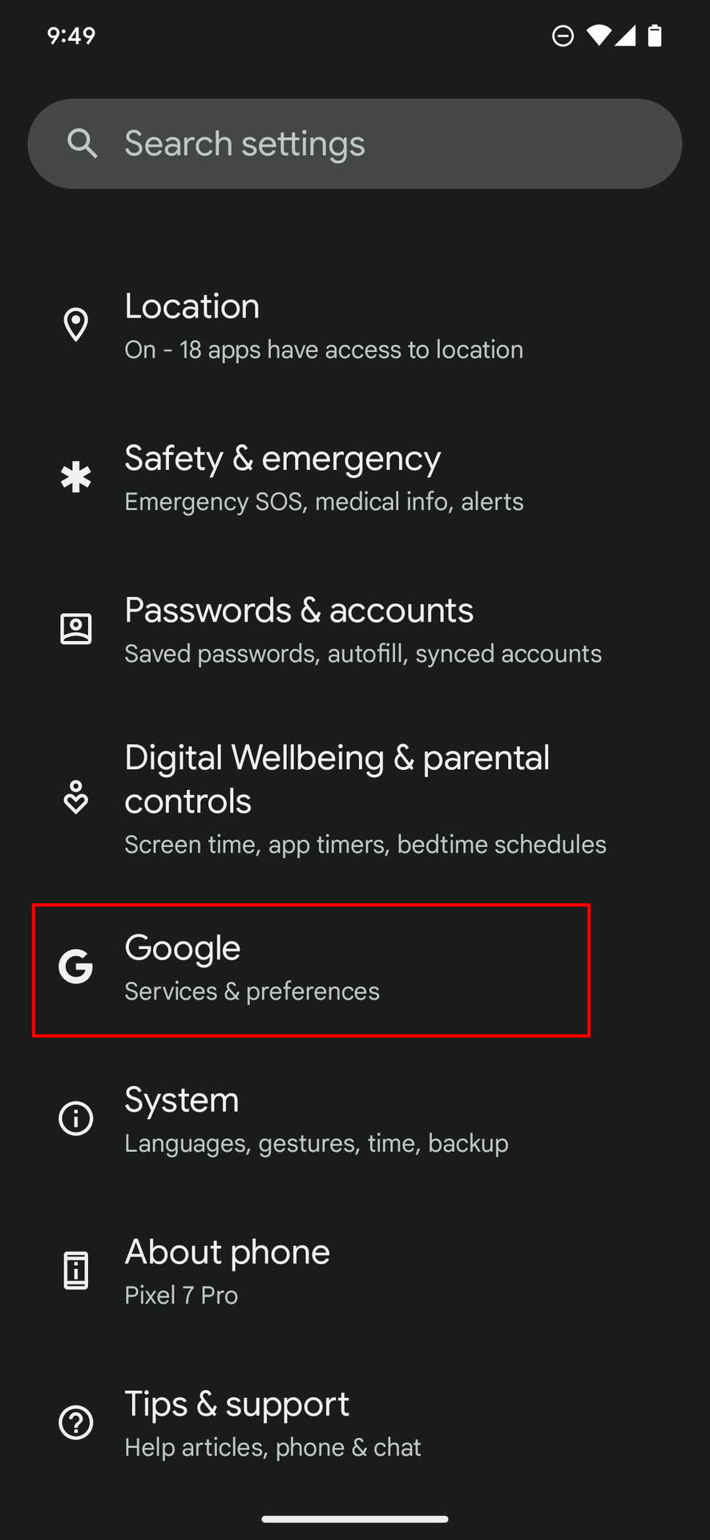Tap the About phone device icon
This screenshot has height=1540, width=710.
click(x=76, y=1270)
